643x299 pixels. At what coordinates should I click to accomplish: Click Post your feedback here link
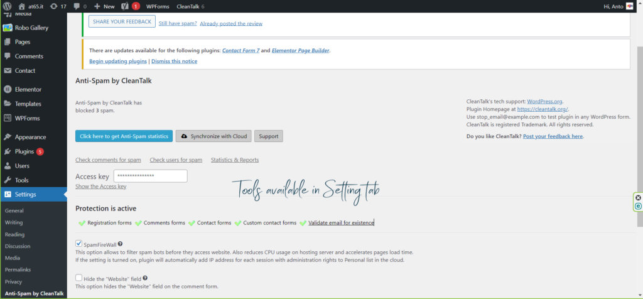point(553,136)
